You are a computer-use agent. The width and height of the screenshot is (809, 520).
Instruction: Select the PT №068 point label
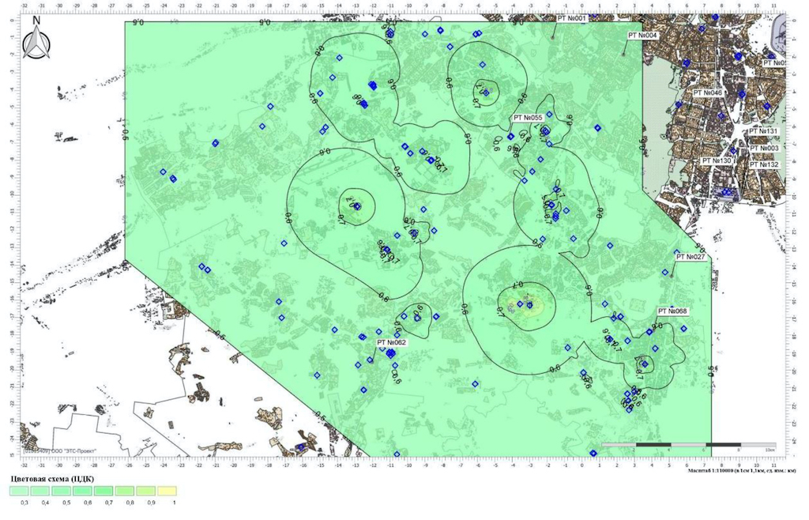point(672,311)
